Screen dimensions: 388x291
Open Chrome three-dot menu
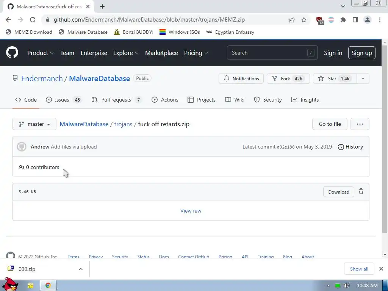(380, 20)
